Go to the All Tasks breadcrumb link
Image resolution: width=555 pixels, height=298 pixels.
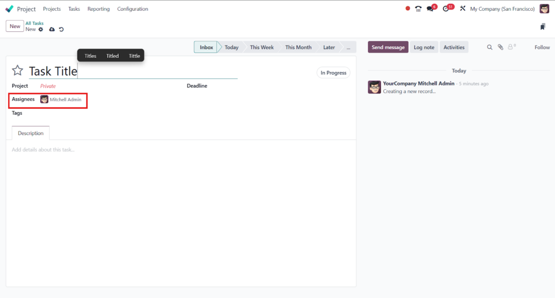pos(34,23)
